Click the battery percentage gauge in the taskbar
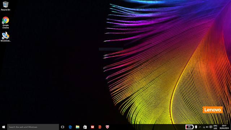The image size is (231, 130). [189, 127]
